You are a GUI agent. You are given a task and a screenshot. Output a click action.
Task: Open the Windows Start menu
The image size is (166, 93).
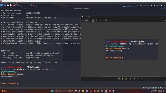pos(52,91)
